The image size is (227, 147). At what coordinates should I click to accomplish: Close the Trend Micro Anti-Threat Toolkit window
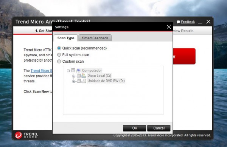[208, 22]
